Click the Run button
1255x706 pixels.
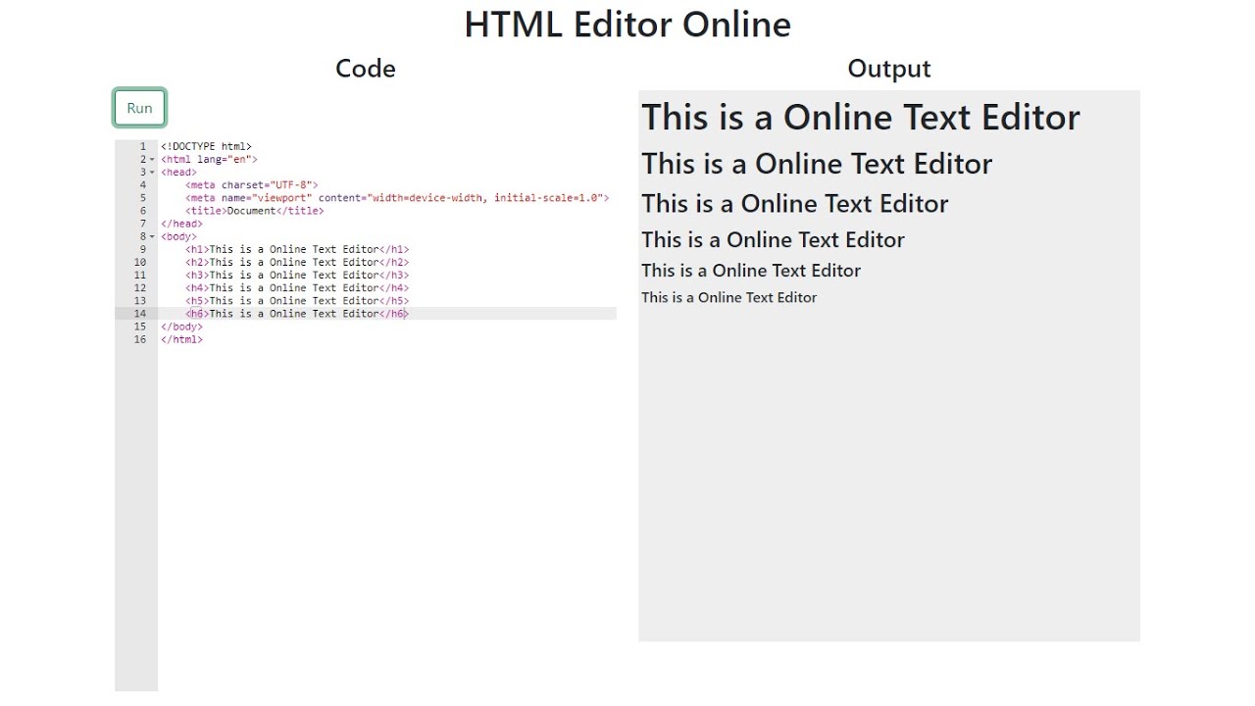tap(139, 108)
